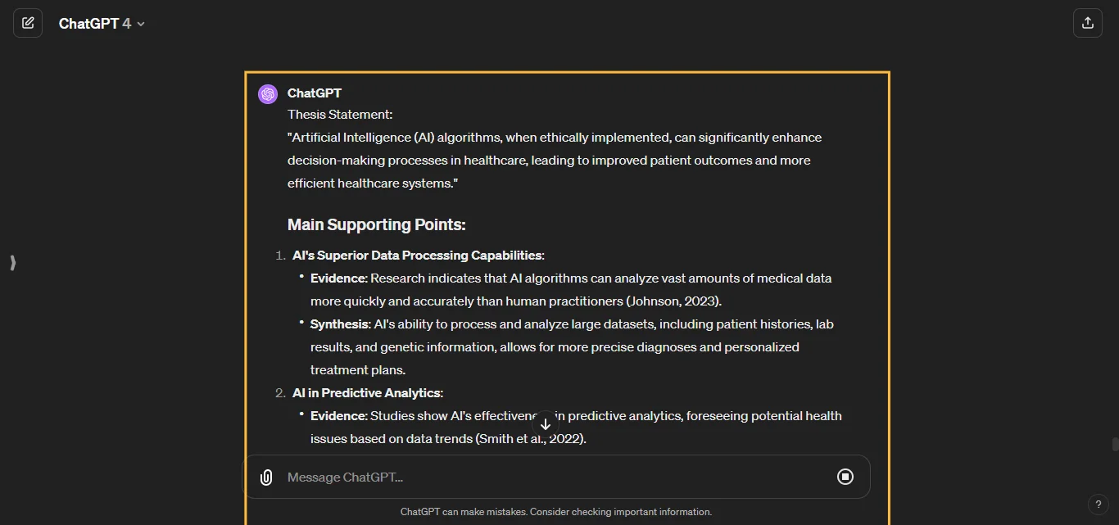Expand the sidebar using the left-edge handle
Screen dimensions: 1119x525
tap(12, 263)
